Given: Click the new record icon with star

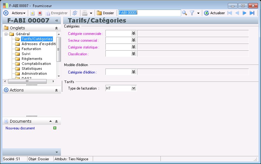Looking at the screenshot, I should click(32, 13).
